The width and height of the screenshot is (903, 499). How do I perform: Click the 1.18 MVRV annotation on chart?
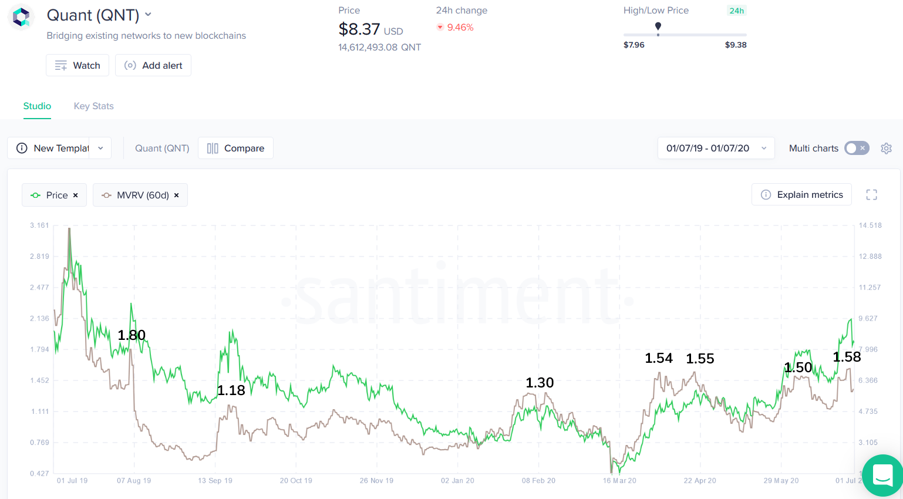231,390
